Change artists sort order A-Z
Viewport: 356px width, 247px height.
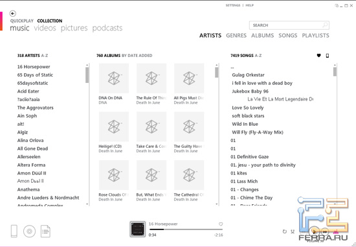coord(45,56)
